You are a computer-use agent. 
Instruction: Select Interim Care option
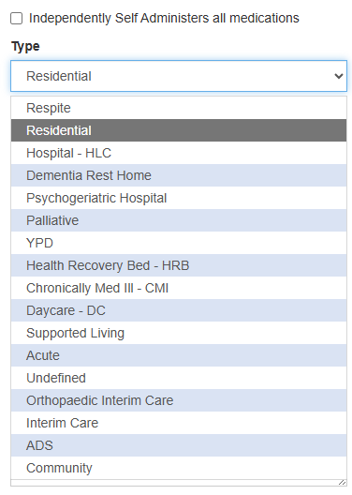pos(179,423)
